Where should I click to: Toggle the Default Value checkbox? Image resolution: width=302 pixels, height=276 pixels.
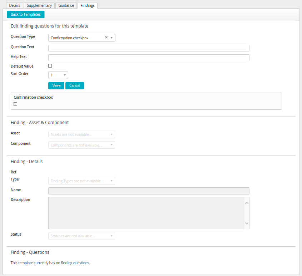coord(50,66)
